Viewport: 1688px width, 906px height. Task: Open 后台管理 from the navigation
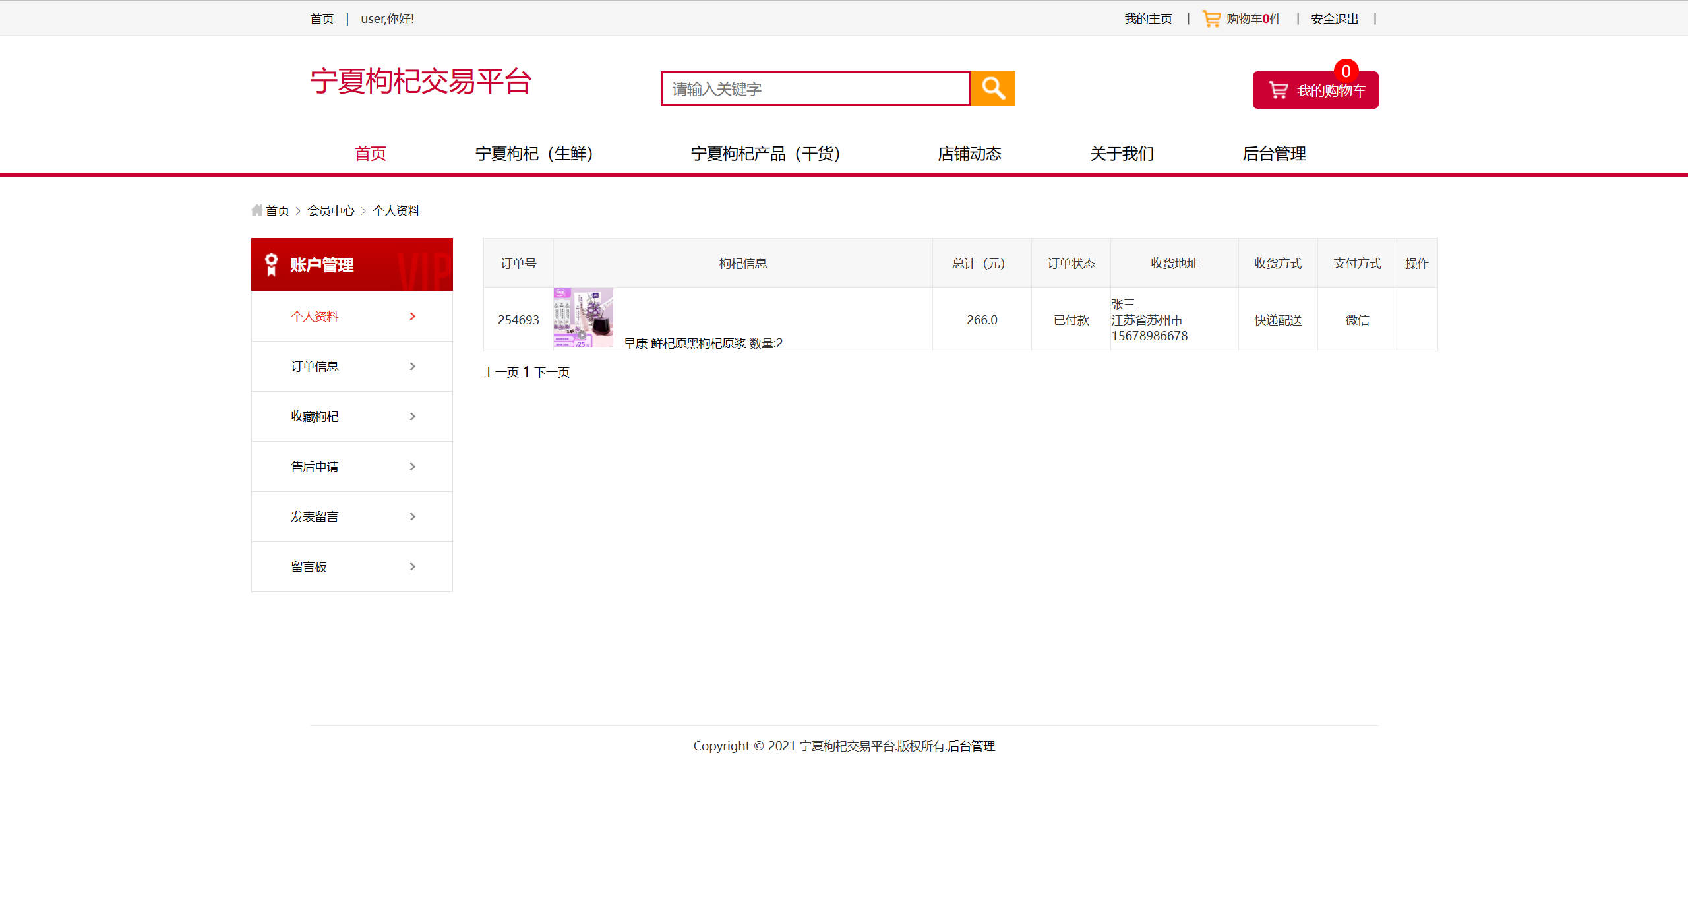click(1273, 153)
